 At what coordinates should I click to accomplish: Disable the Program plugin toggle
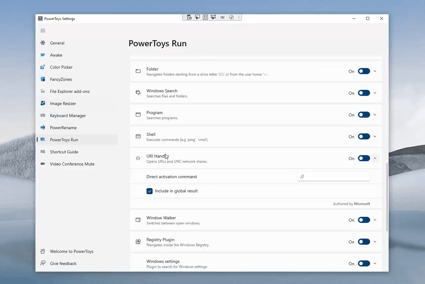(x=364, y=115)
